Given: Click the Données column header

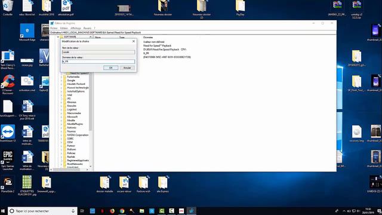Looking at the screenshot, I should click(x=148, y=37).
